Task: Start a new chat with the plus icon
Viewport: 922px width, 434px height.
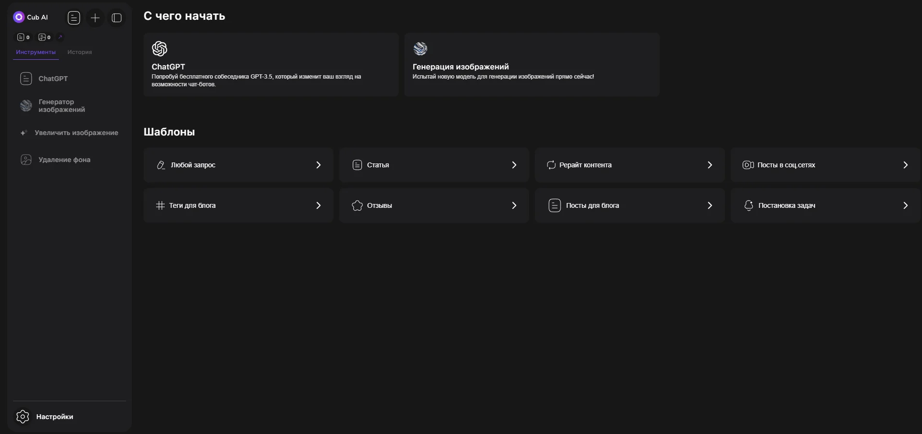Action: tap(95, 18)
